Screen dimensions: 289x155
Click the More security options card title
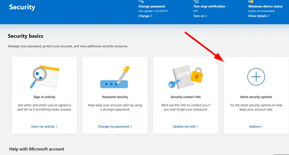click(256, 97)
